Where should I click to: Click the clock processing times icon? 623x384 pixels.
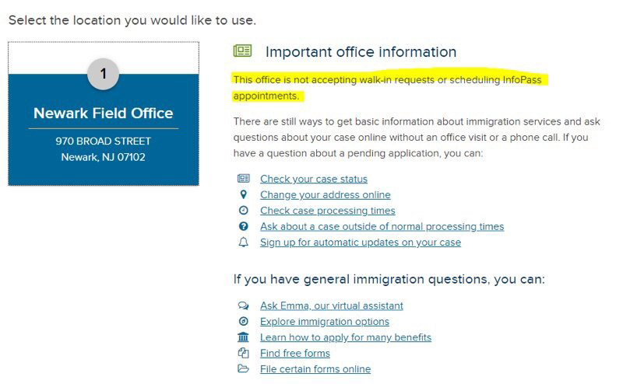(244, 210)
